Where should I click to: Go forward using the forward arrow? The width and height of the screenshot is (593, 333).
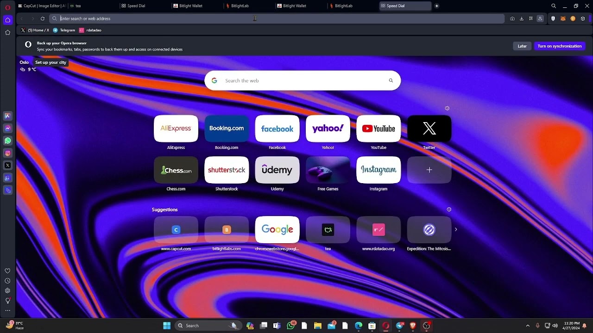click(32, 18)
